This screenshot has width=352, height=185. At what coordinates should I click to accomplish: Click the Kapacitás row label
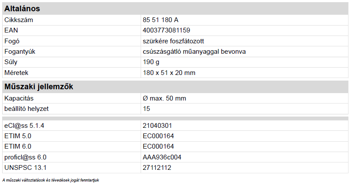19,98
